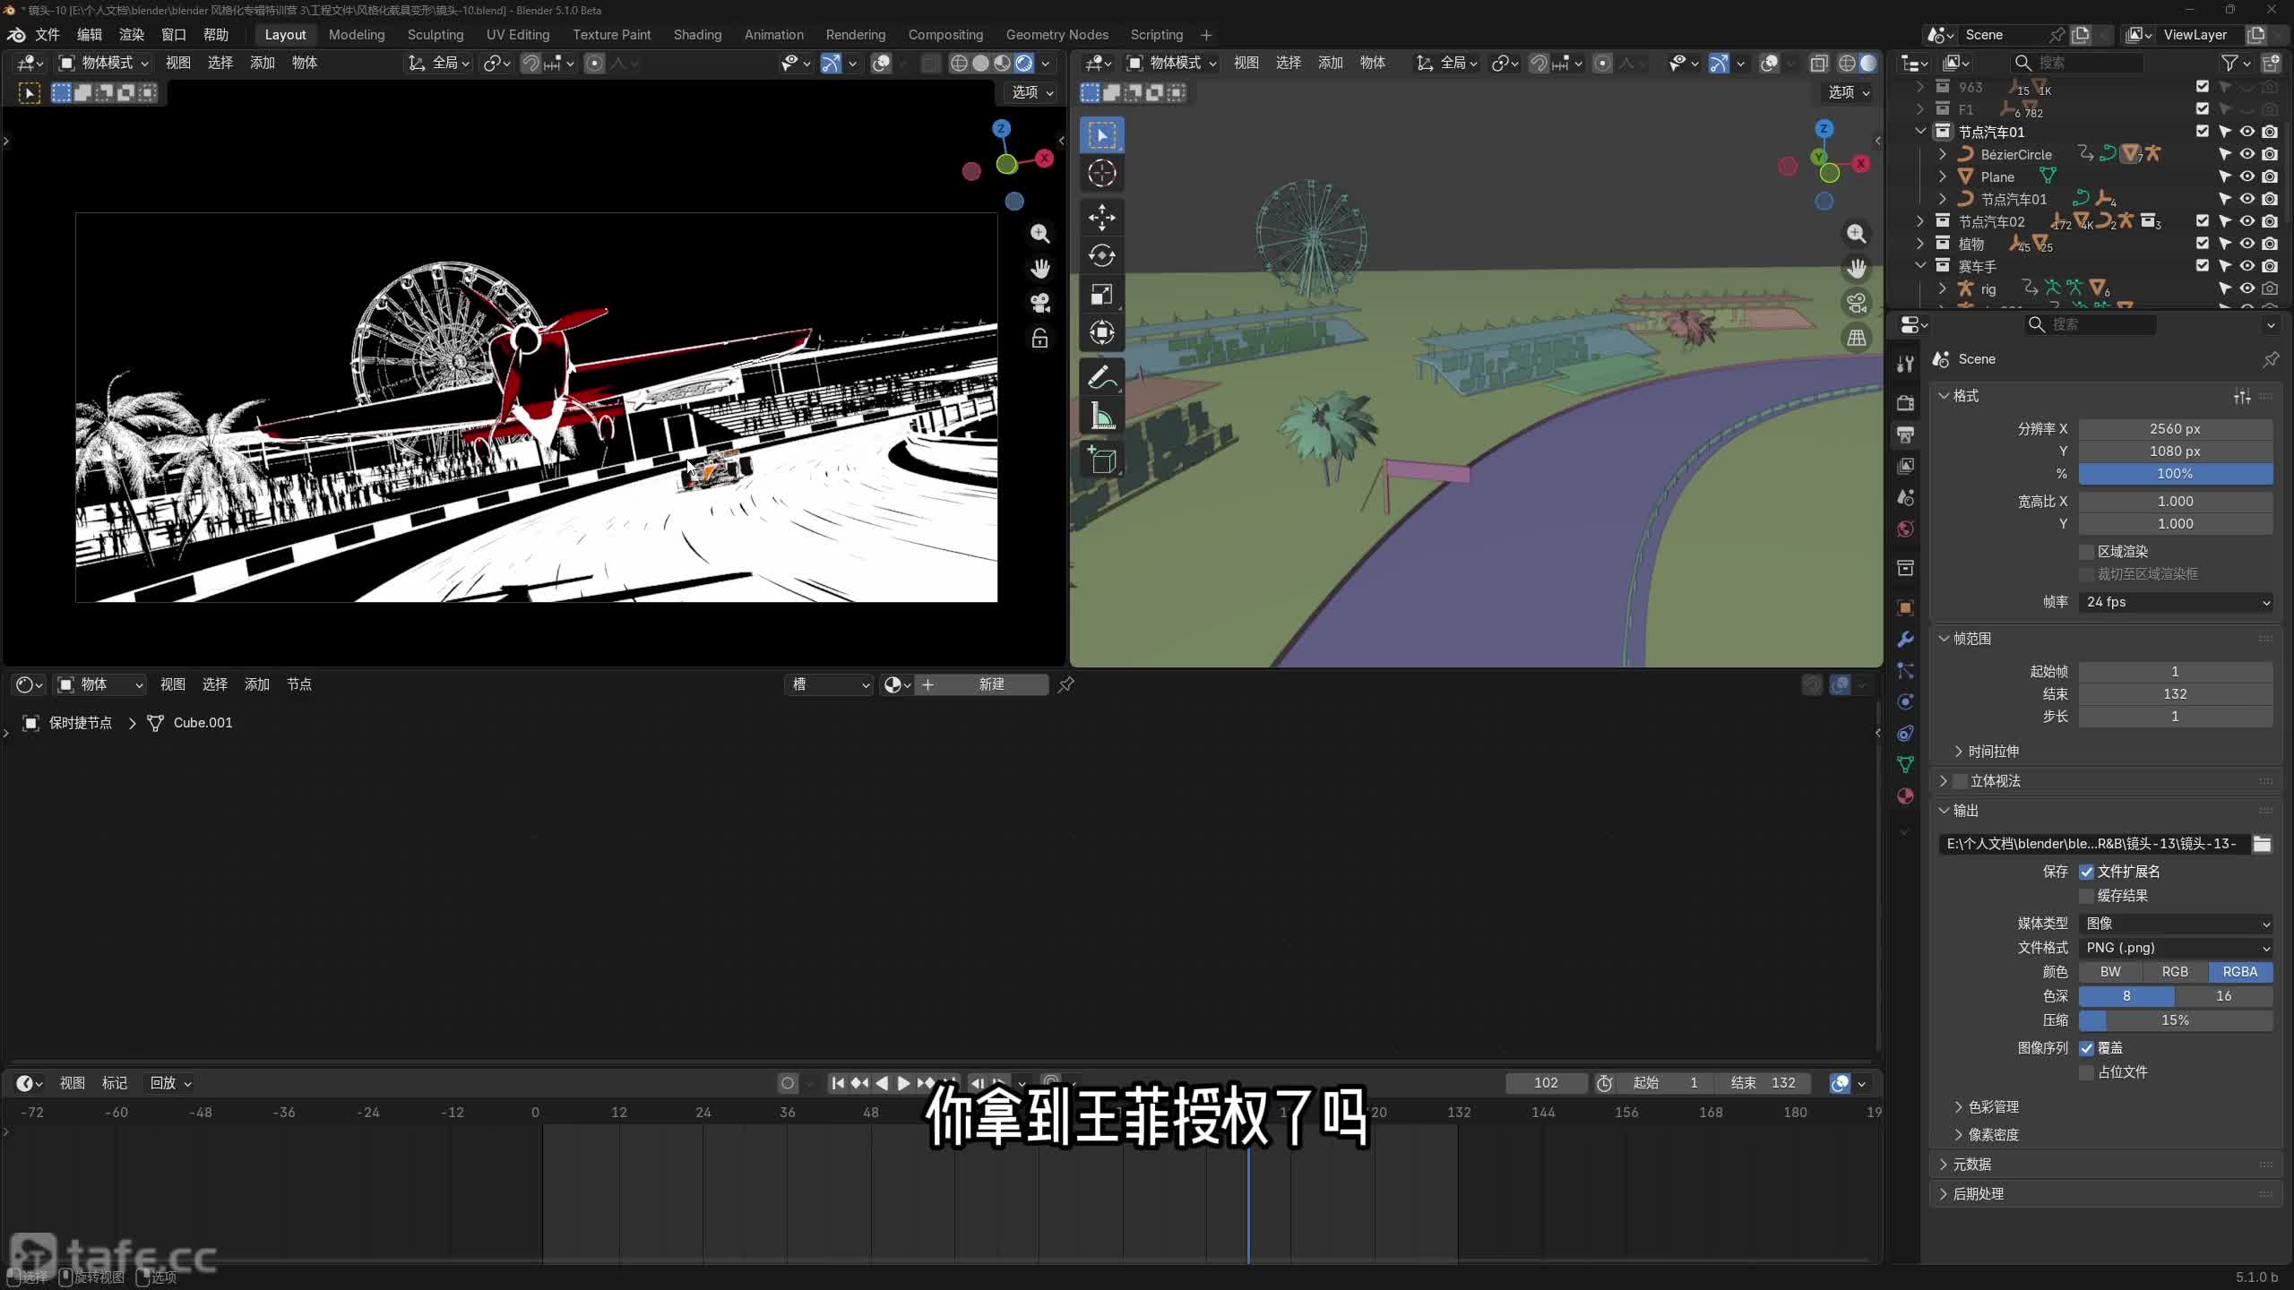Viewport: 2294px width, 1290px height.
Task: Click the 新建 button in the node editor
Action: [990, 684]
